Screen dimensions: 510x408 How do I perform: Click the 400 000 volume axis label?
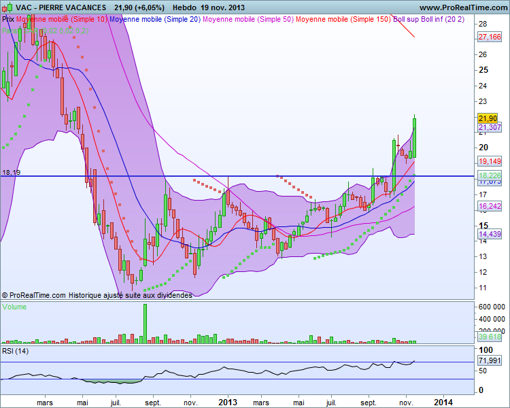492,319
